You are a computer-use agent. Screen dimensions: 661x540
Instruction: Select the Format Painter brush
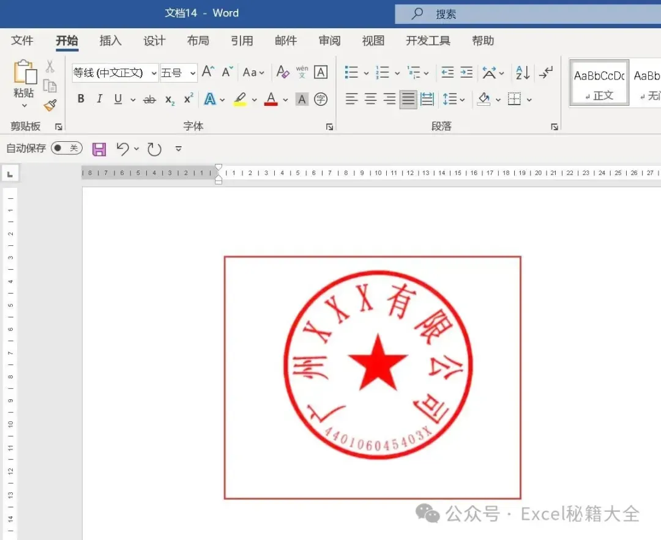click(x=50, y=105)
